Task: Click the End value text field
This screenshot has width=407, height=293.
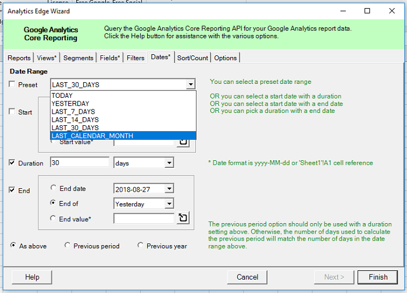Action: (x=144, y=218)
